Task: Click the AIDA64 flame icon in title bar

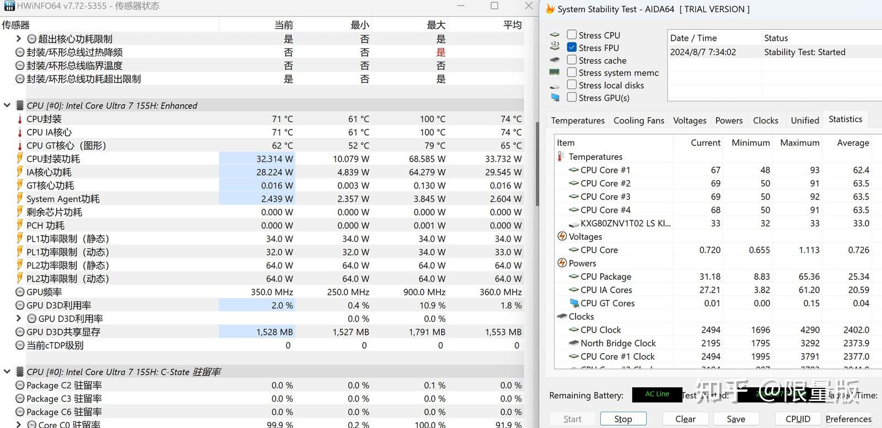Action: [550, 9]
